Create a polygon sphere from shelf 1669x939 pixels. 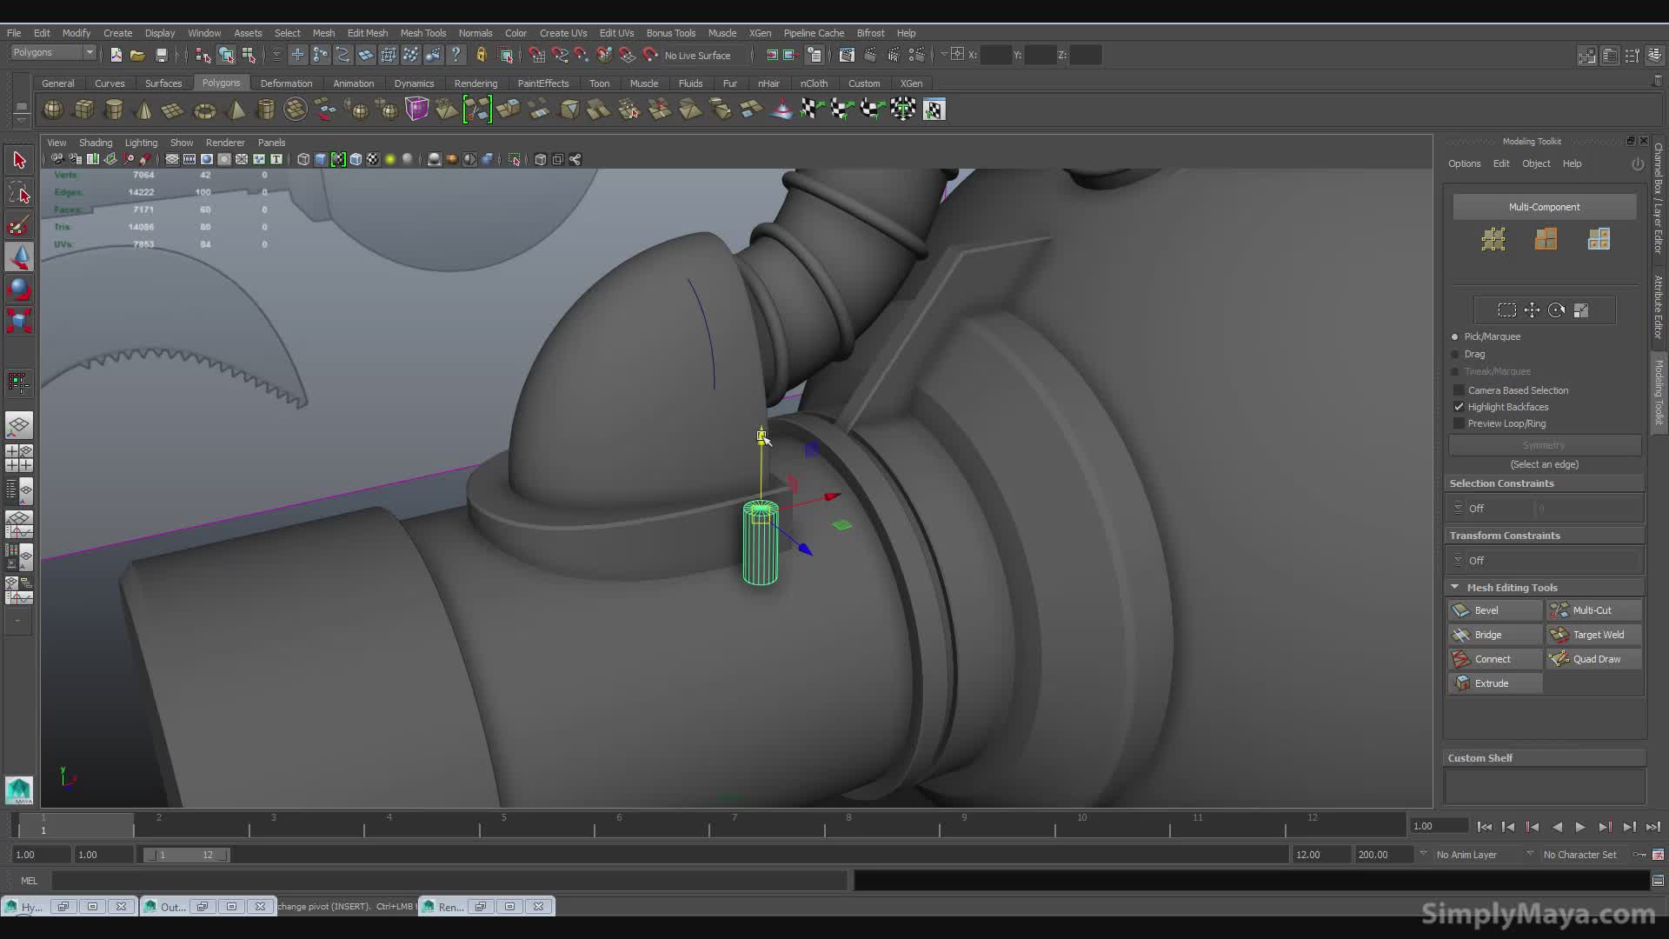(x=54, y=110)
